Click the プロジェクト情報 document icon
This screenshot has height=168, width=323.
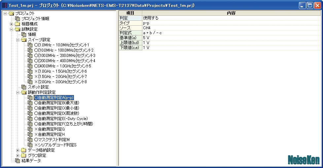click(x=18, y=19)
